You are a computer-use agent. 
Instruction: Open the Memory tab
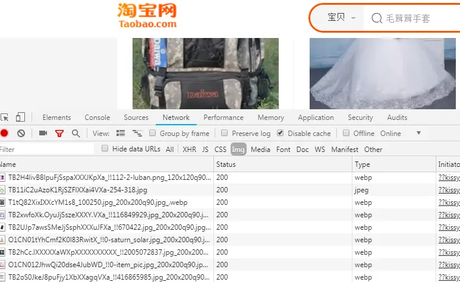click(x=271, y=118)
